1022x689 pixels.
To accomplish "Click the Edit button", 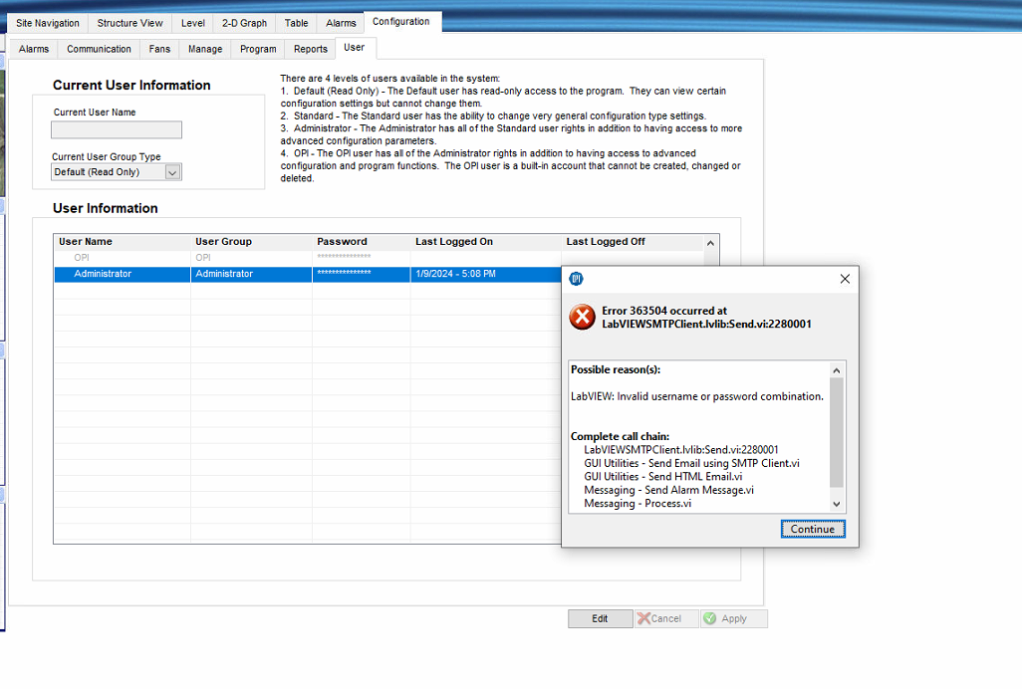I will [x=600, y=618].
